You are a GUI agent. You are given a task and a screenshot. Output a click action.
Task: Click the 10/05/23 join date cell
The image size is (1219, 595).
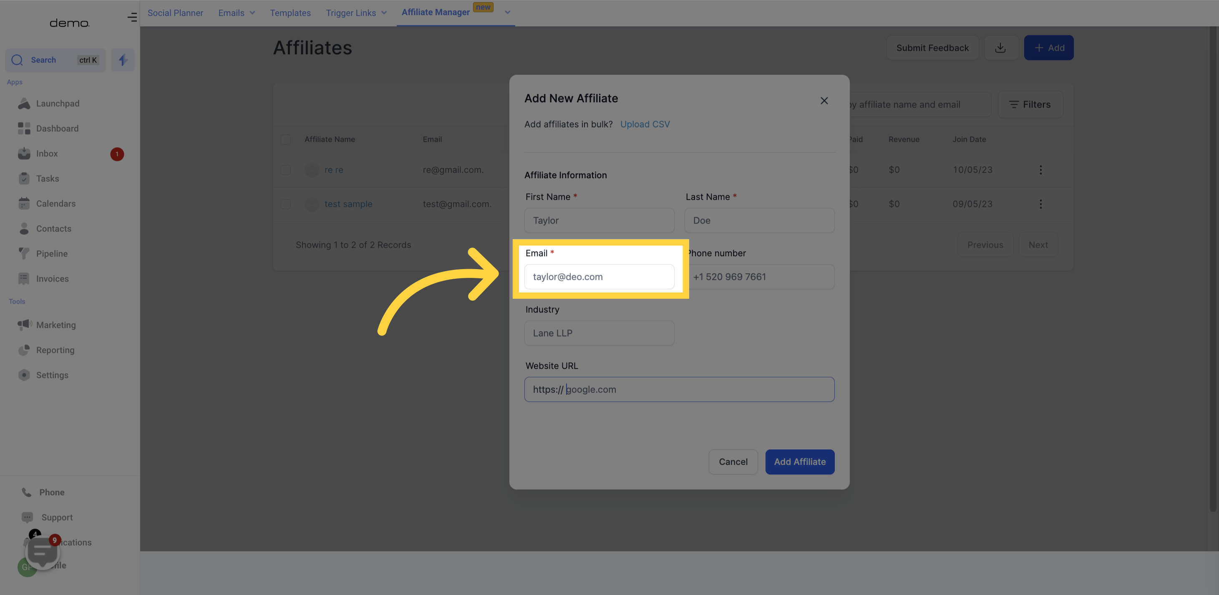(x=972, y=170)
